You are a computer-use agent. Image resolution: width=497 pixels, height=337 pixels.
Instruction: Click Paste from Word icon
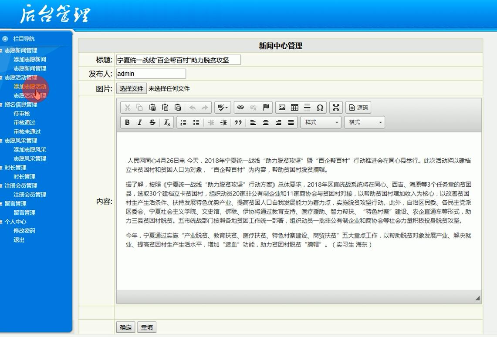(x=178, y=108)
